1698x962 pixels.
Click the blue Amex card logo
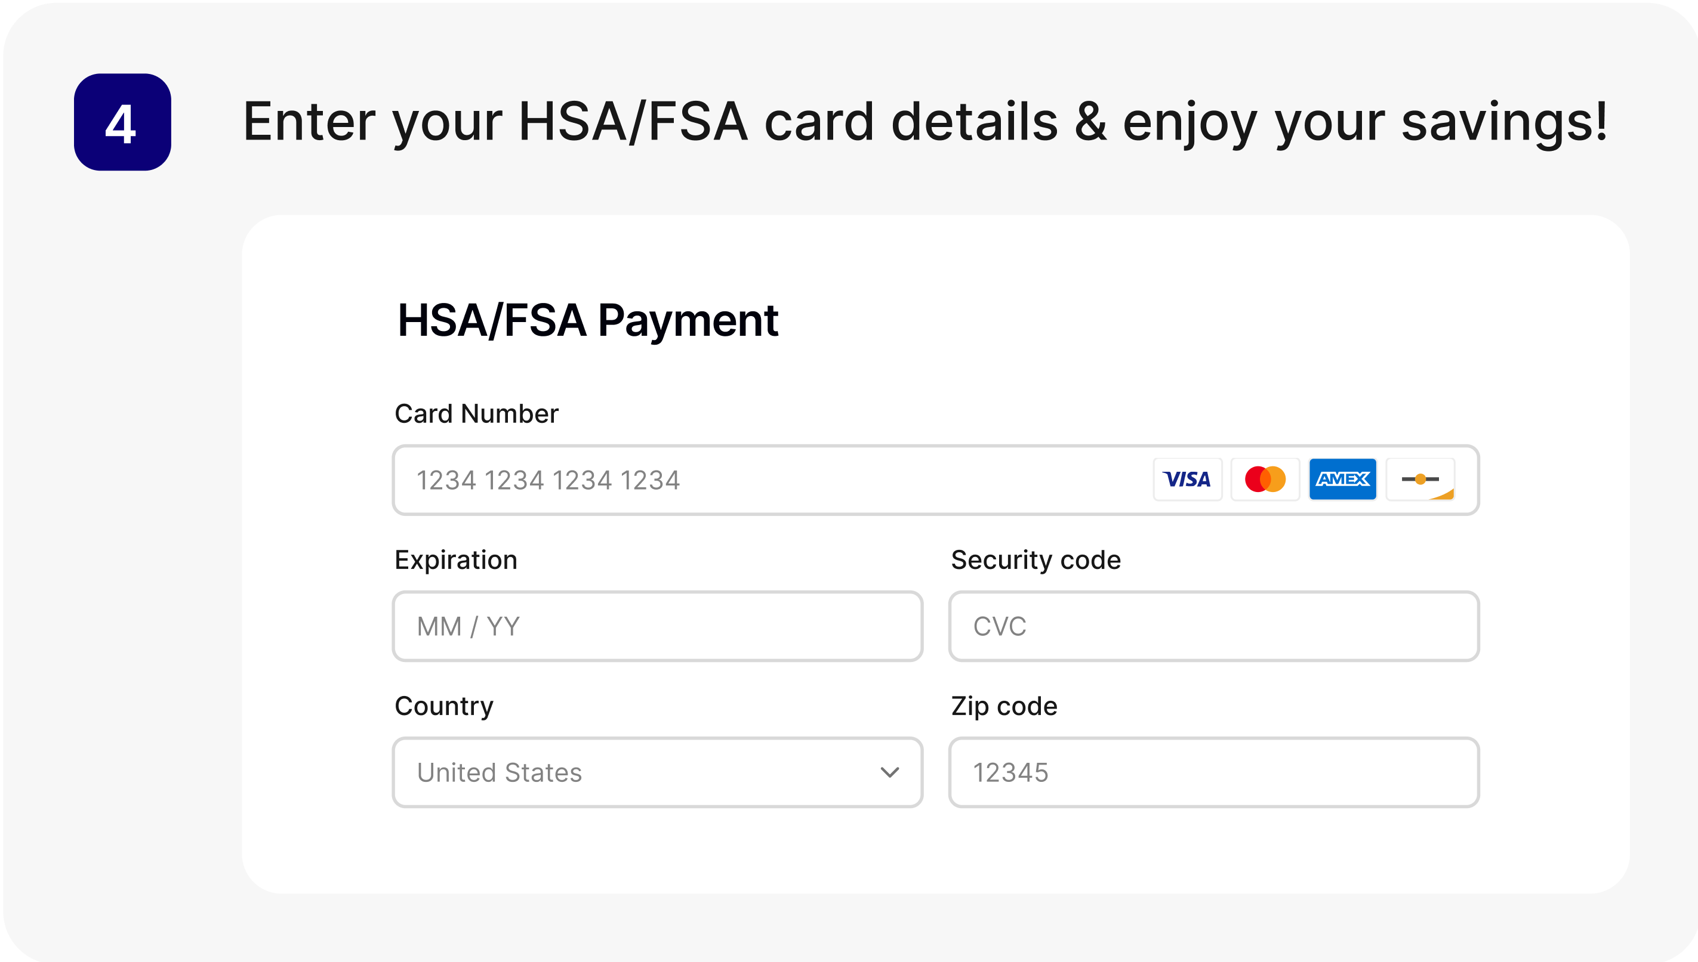(1342, 479)
